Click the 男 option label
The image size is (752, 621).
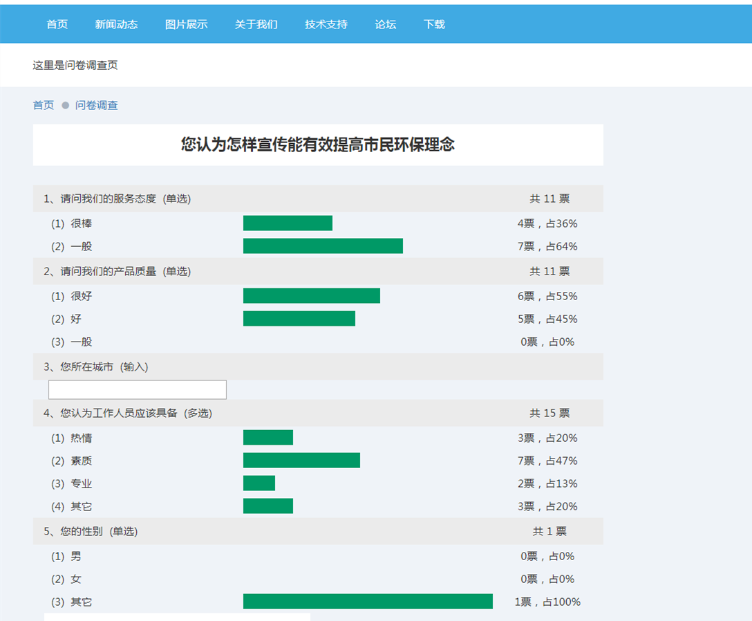76,557
